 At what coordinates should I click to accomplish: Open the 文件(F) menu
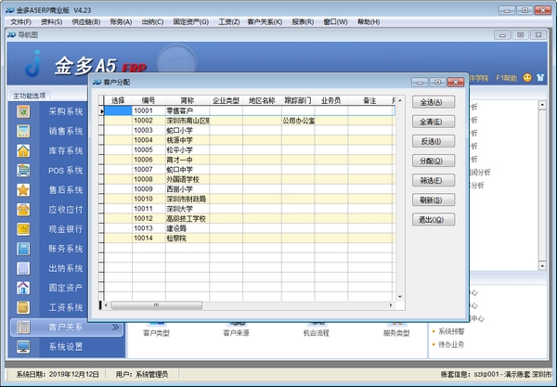pos(20,22)
